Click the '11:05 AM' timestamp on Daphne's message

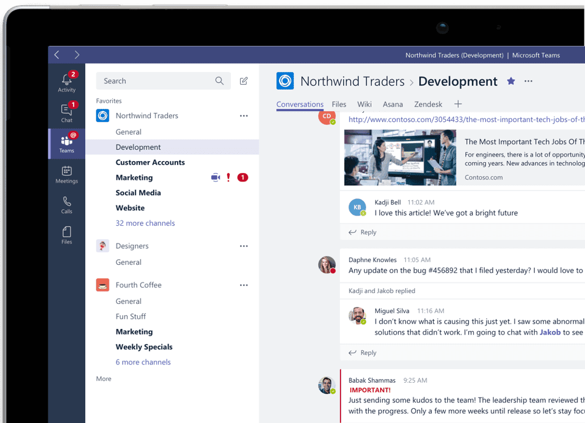click(x=417, y=260)
